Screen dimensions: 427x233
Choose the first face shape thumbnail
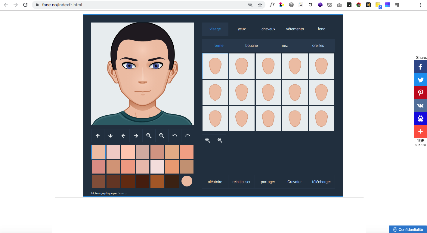[215, 66]
